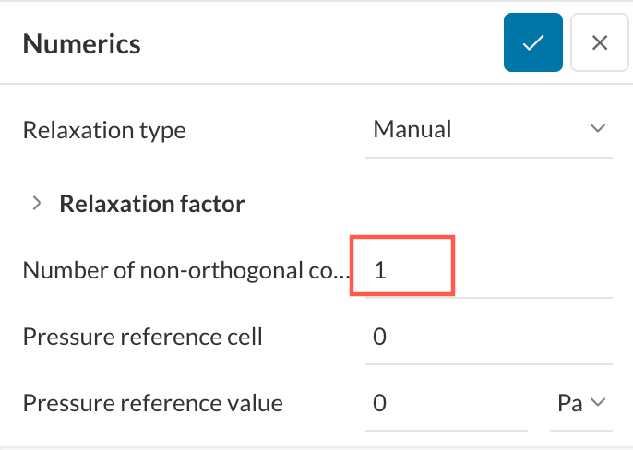
Task: Focus the non-orthogonal correctors number field
Action: tap(488, 270)
